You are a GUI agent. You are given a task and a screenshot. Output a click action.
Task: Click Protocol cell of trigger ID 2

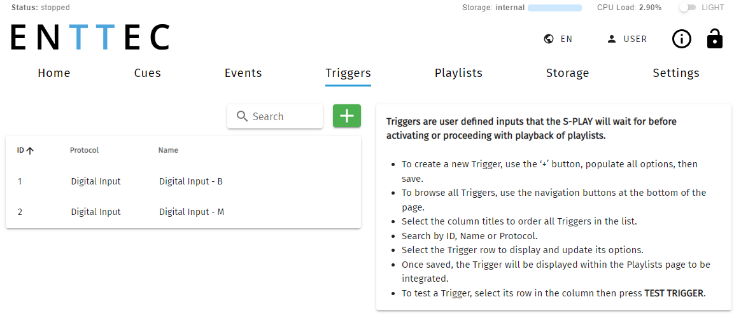96,212
